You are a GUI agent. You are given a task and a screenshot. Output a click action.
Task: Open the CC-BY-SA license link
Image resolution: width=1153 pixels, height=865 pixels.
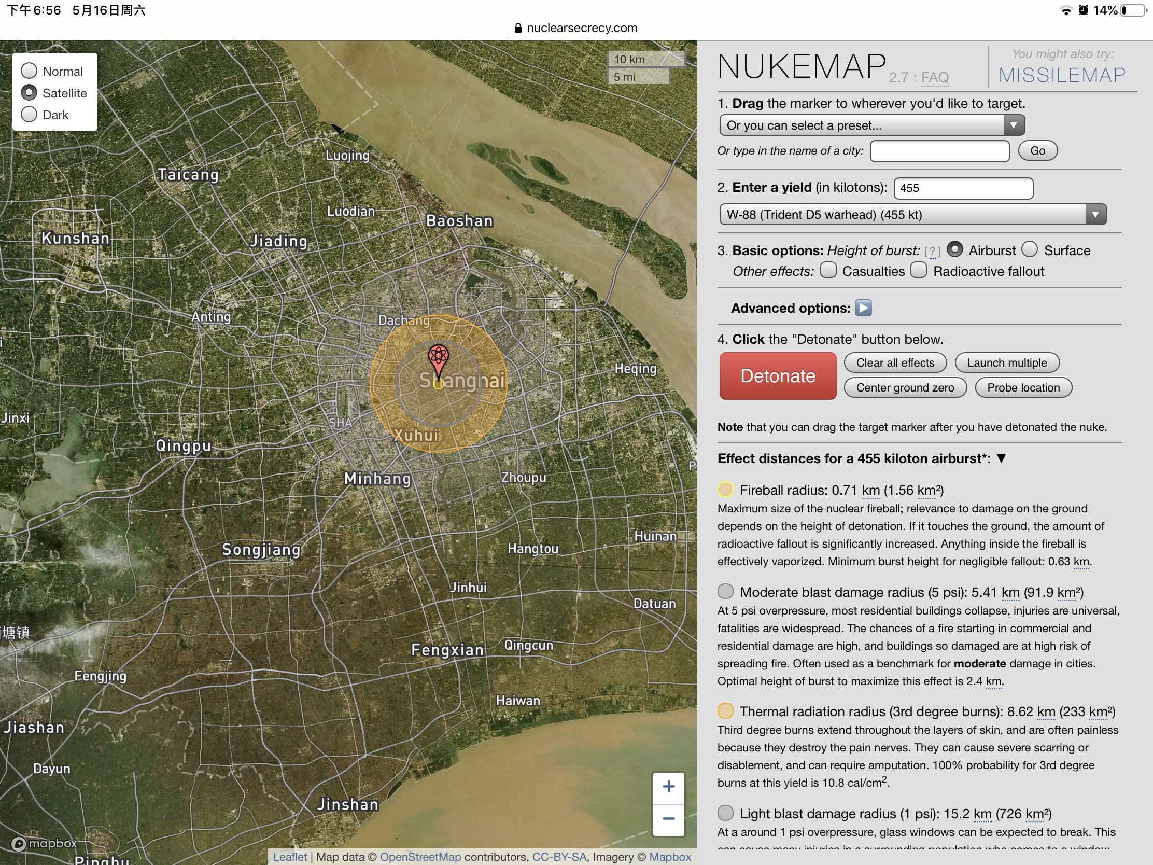point(559,857)
